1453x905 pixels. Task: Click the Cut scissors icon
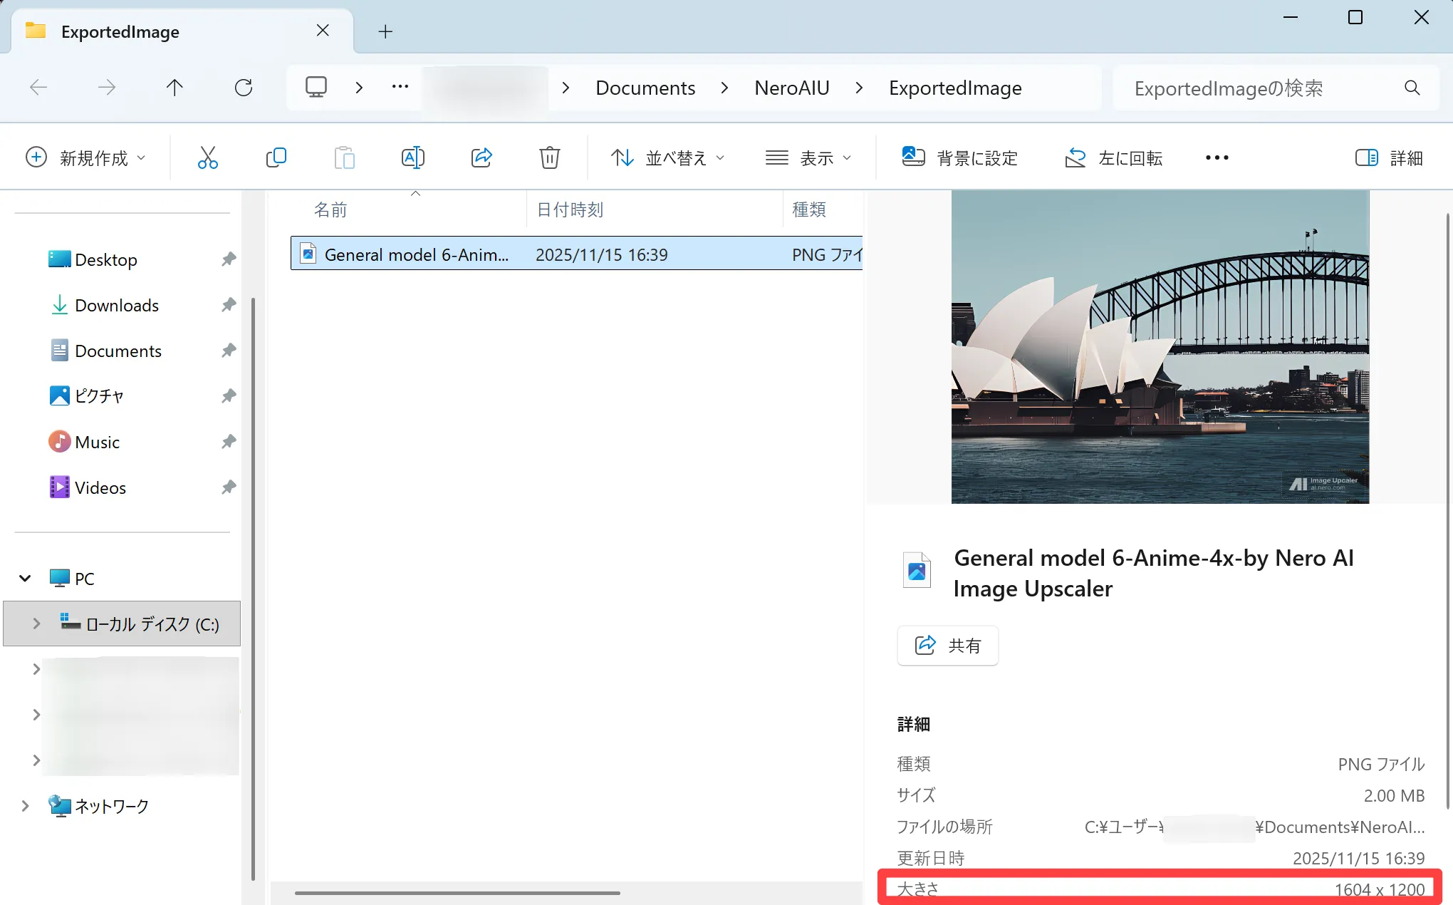click(207, 157)
